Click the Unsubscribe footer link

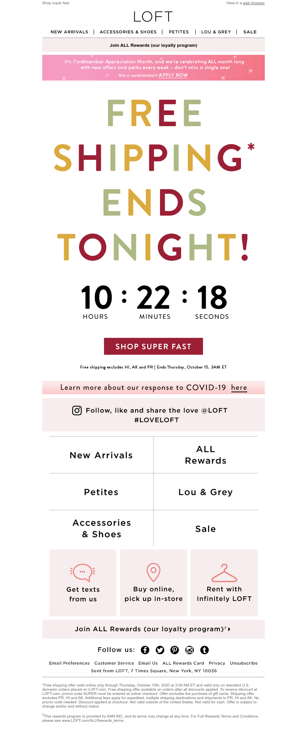point(244,663)
